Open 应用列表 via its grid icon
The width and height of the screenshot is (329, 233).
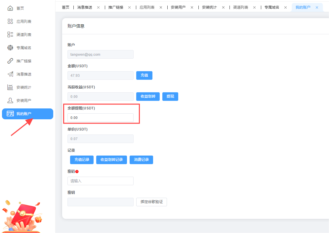click(10, 21)
